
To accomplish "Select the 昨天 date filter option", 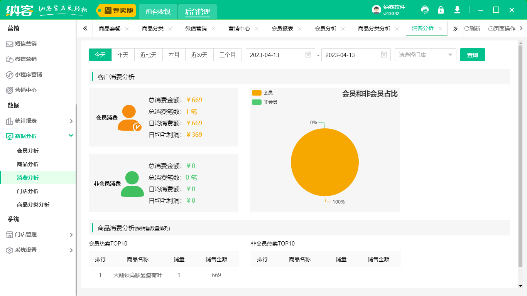I will 122,55.
